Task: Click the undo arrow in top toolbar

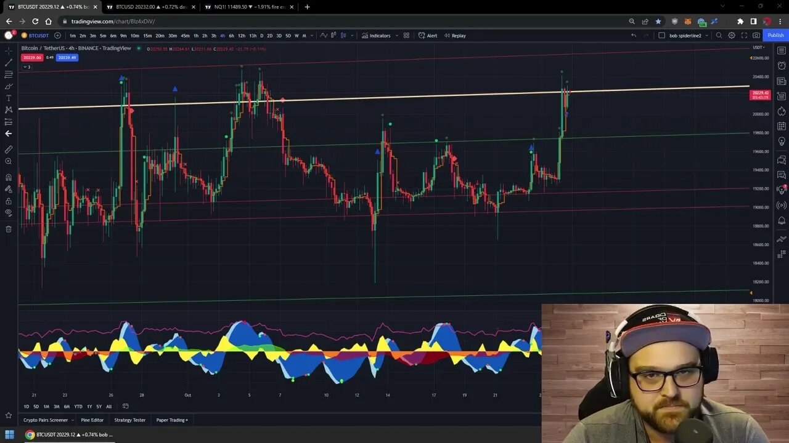Action: [x=633, y=36]
